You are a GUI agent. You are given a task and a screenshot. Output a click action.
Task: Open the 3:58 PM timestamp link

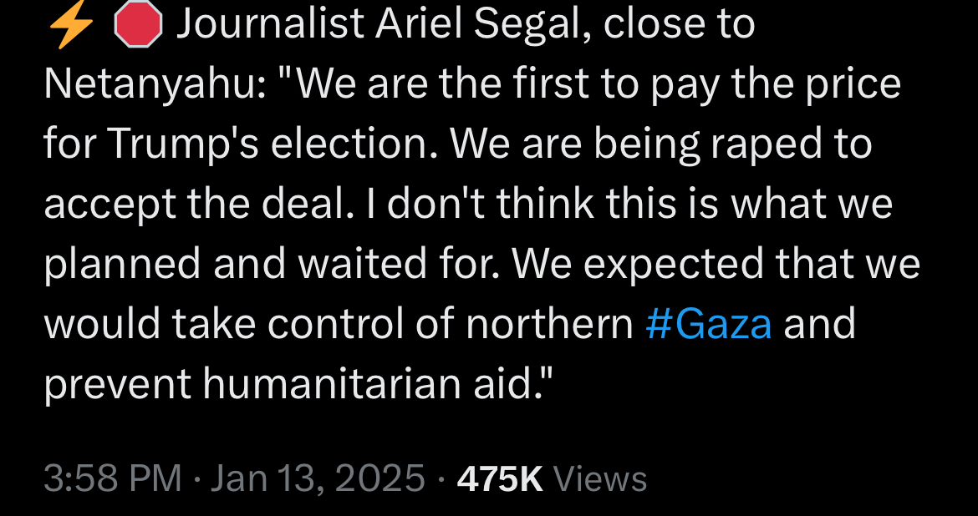(113, 479)
